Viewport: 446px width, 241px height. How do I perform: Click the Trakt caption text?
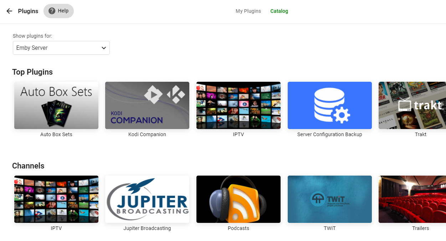coord(421,134)
